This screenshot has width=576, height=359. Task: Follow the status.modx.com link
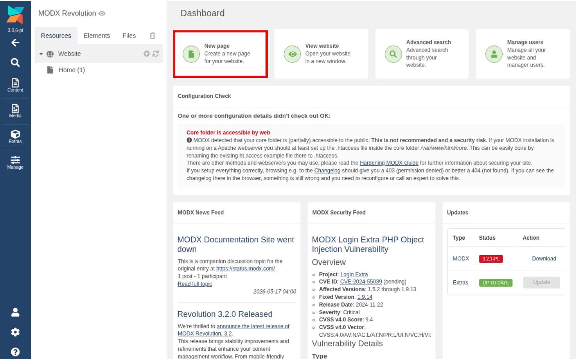pyautogui.click(x=246, y=269)
